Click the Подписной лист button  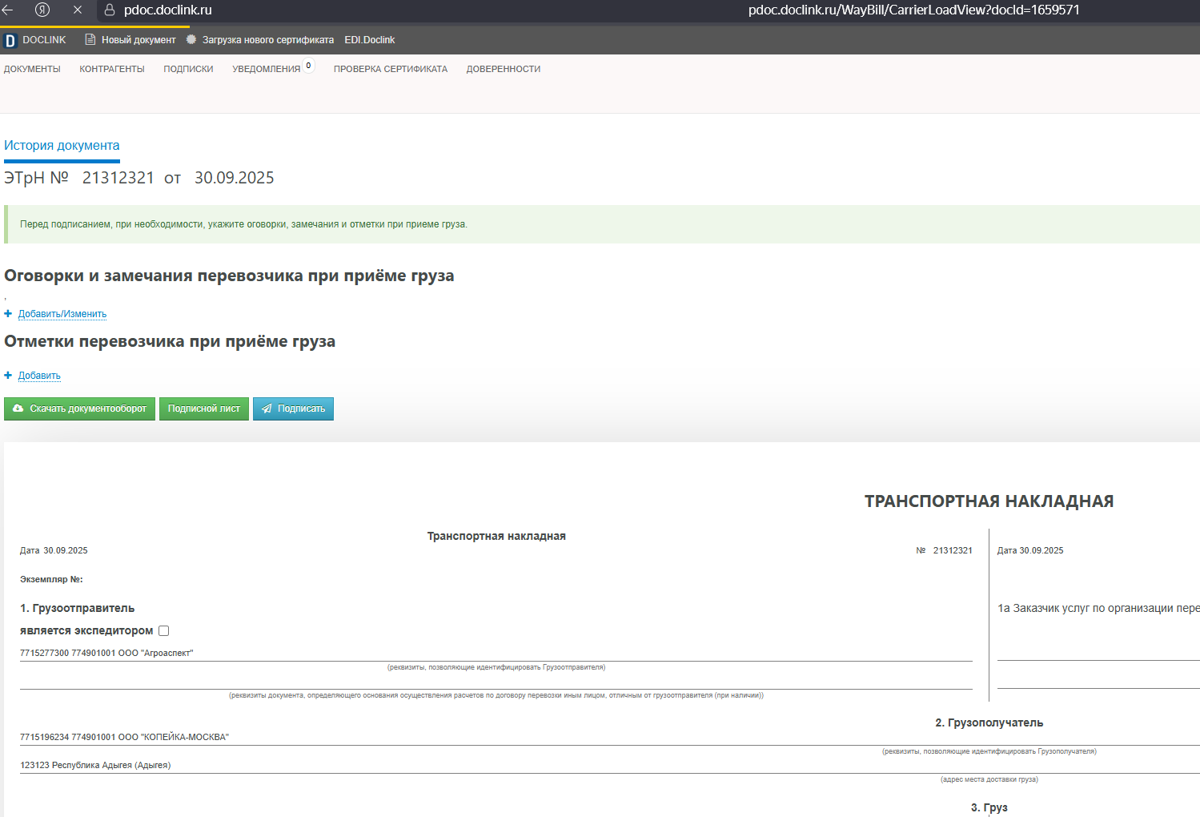[204, 408]
